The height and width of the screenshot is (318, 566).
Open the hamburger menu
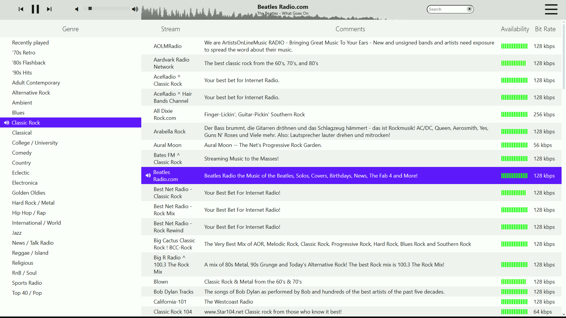point(551,9)
